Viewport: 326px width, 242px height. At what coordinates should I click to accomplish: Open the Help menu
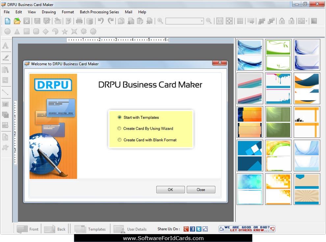pyautogui.click(x=142, y=12)
